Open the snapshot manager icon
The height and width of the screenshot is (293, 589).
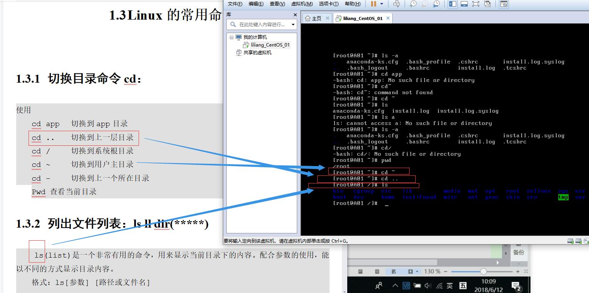tap(436, 4)
